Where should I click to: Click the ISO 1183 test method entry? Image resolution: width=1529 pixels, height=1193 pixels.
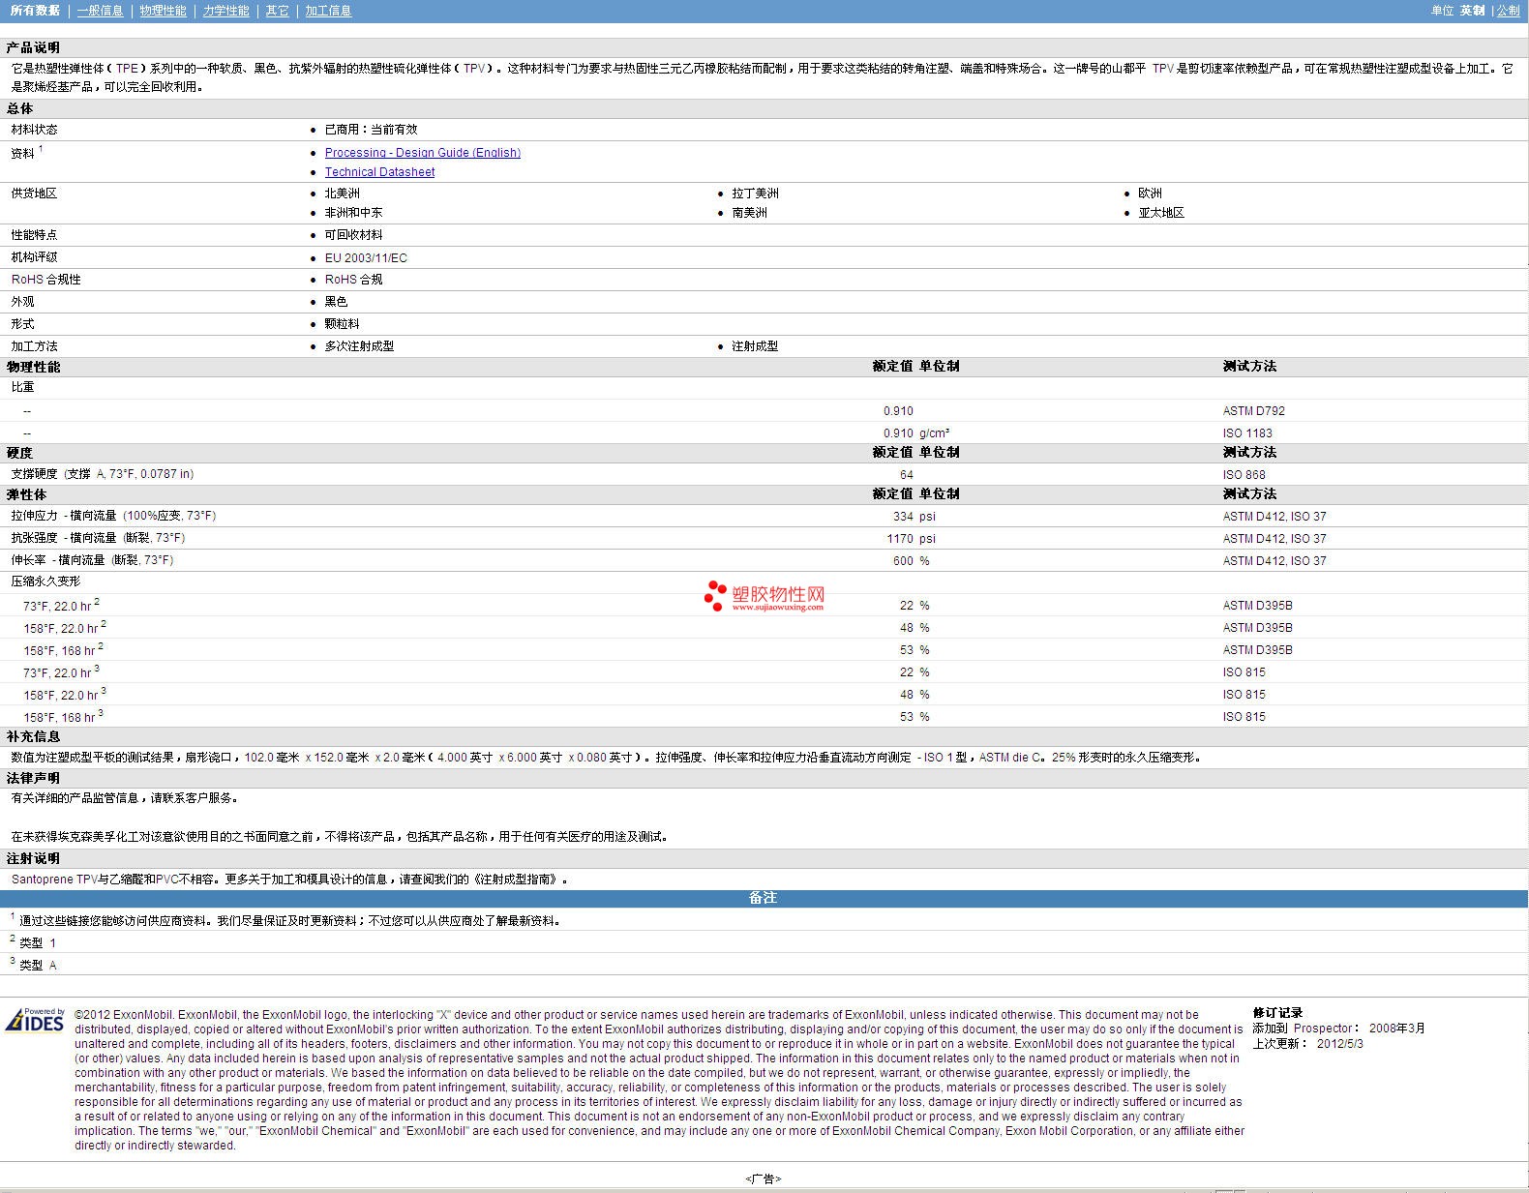1246,433
